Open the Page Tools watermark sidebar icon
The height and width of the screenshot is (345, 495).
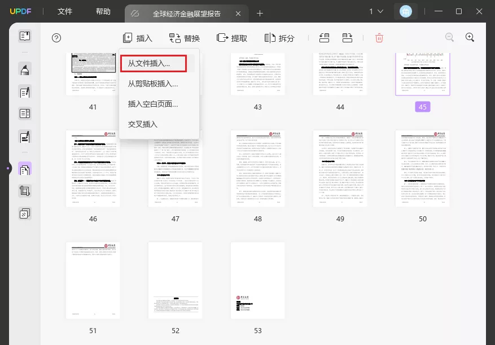click(25, 213)
